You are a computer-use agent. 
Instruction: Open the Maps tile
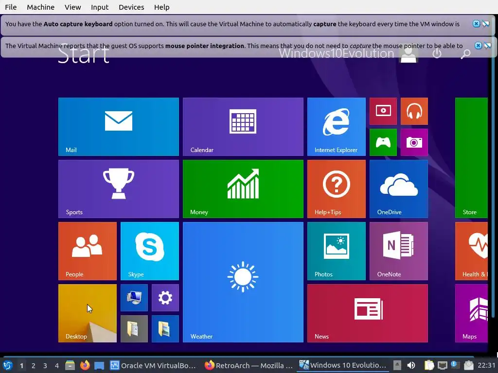[471, 313]
